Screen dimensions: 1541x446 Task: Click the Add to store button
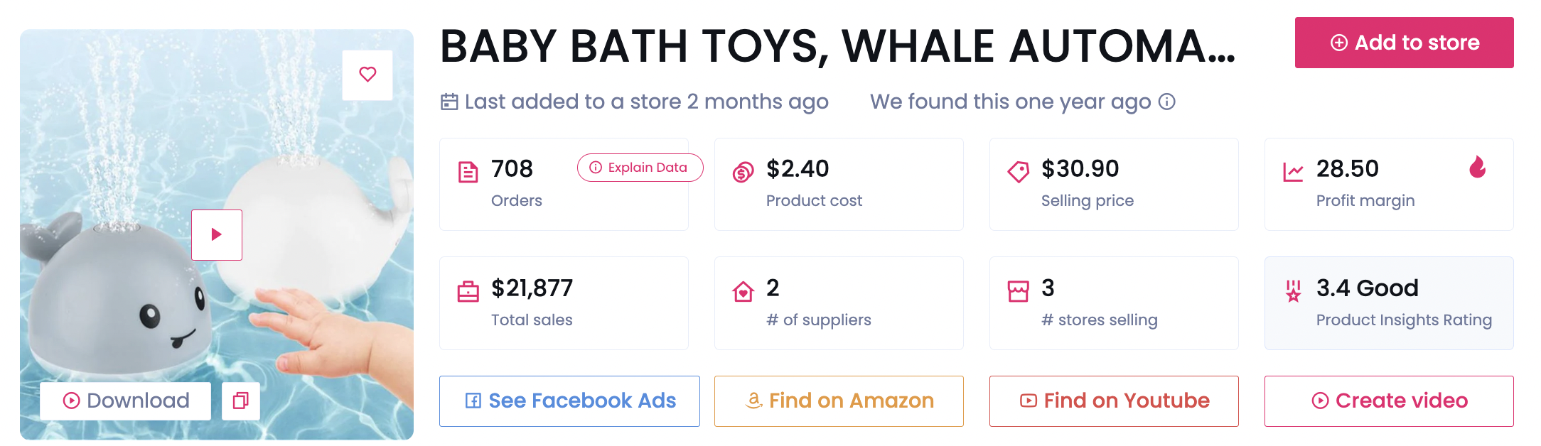[1404, 43]
